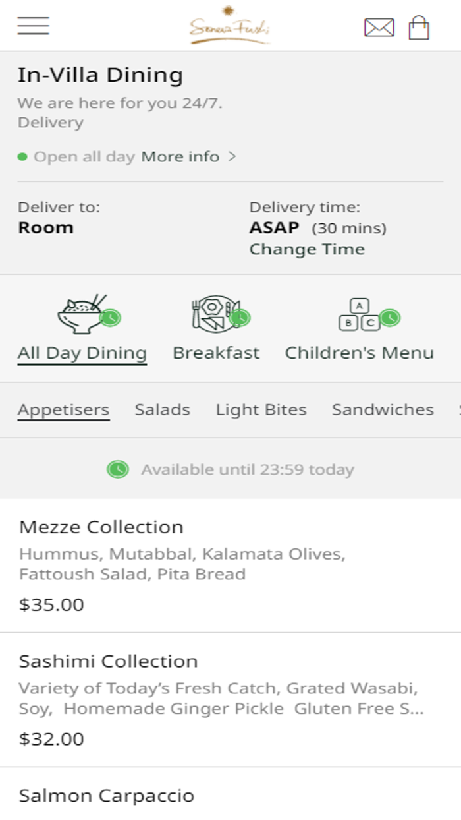
Task: Open the Salmon Carpaccio item
Action: pyautogui.click(x=107, y=795)
